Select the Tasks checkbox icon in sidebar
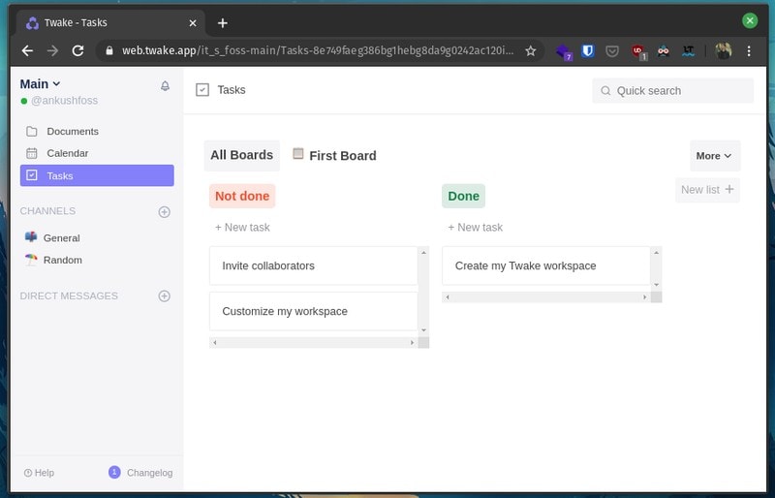Screen dimensions: 775x498 pos(32,175)
